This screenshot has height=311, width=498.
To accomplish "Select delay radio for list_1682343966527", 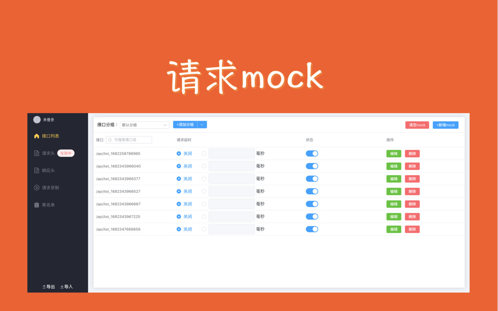I will 204,191.
